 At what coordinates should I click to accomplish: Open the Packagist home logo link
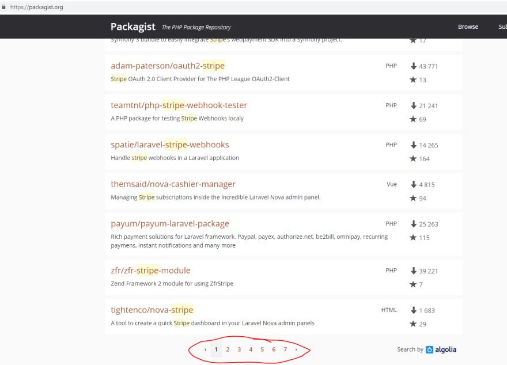tap(133, 27)
